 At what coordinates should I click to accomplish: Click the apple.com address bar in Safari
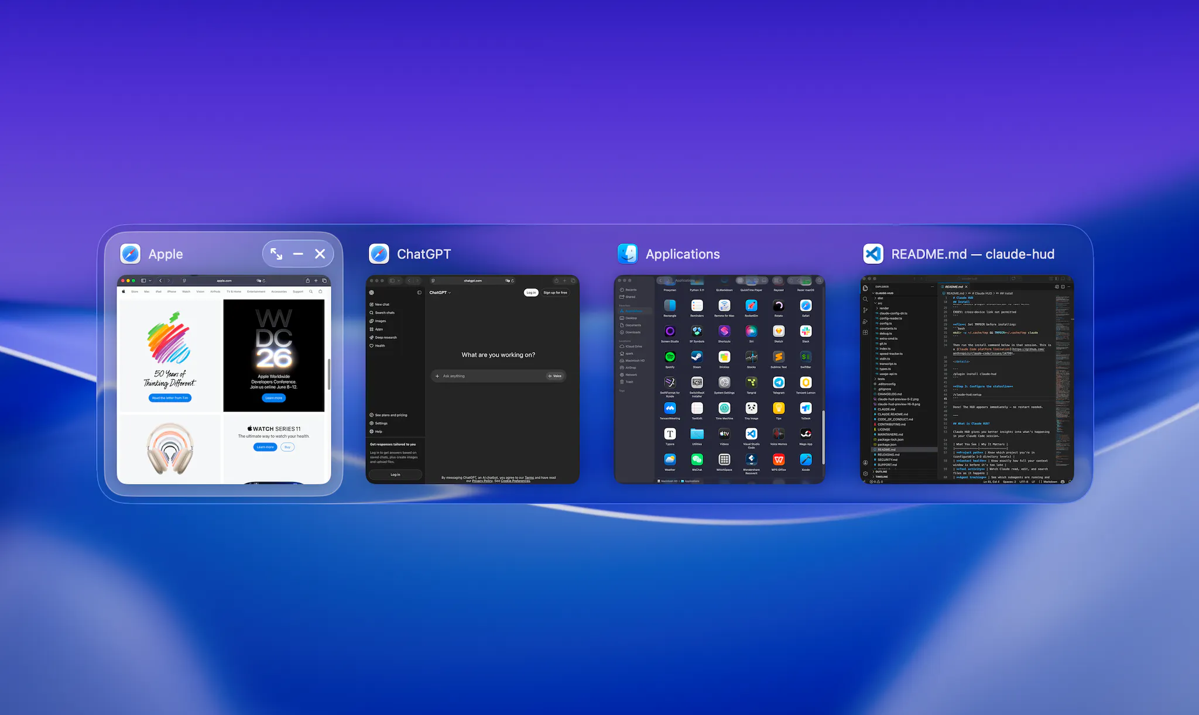click(x=225, y=281)
